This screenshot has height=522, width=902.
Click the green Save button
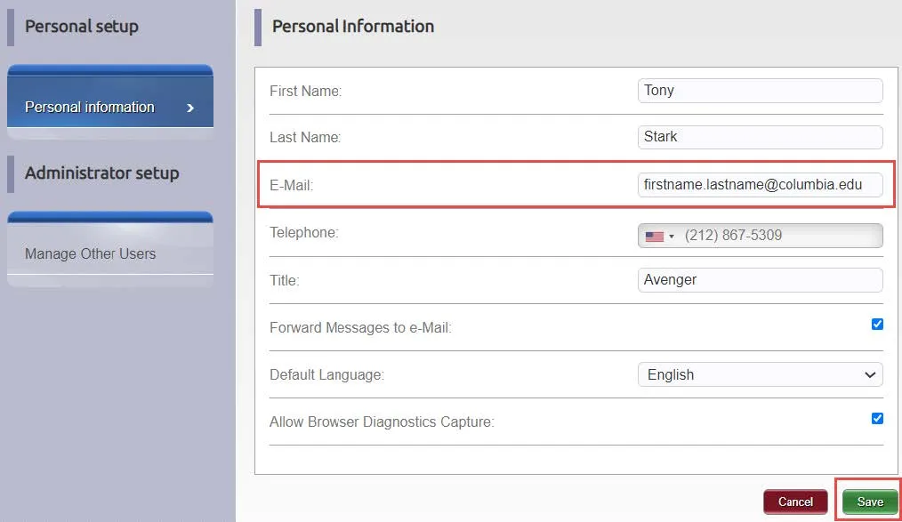[870, 502]
